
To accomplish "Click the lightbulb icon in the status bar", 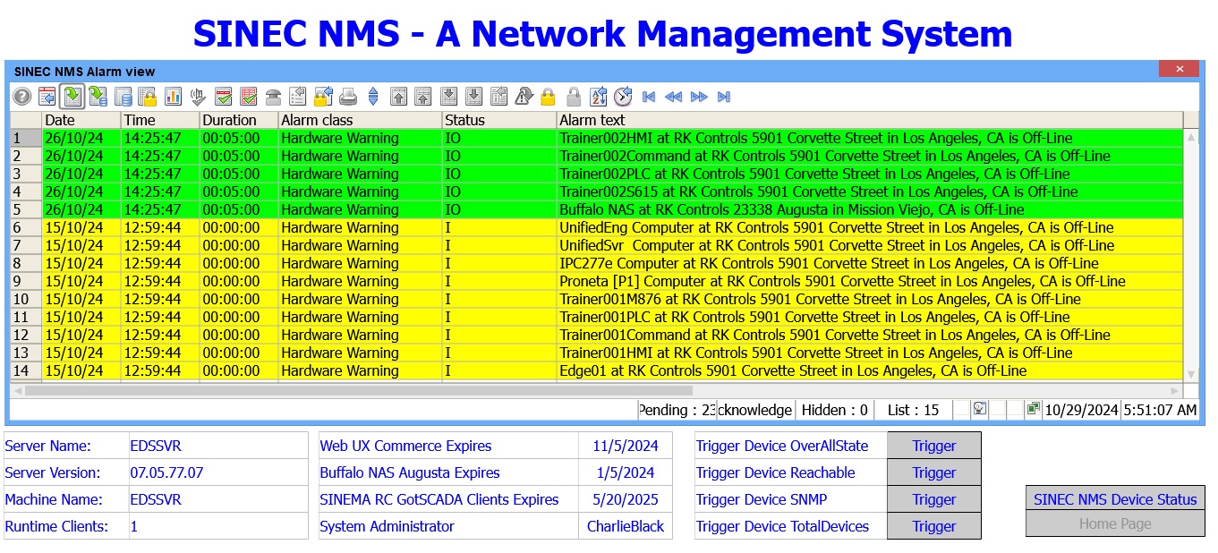I will [980, 410].
